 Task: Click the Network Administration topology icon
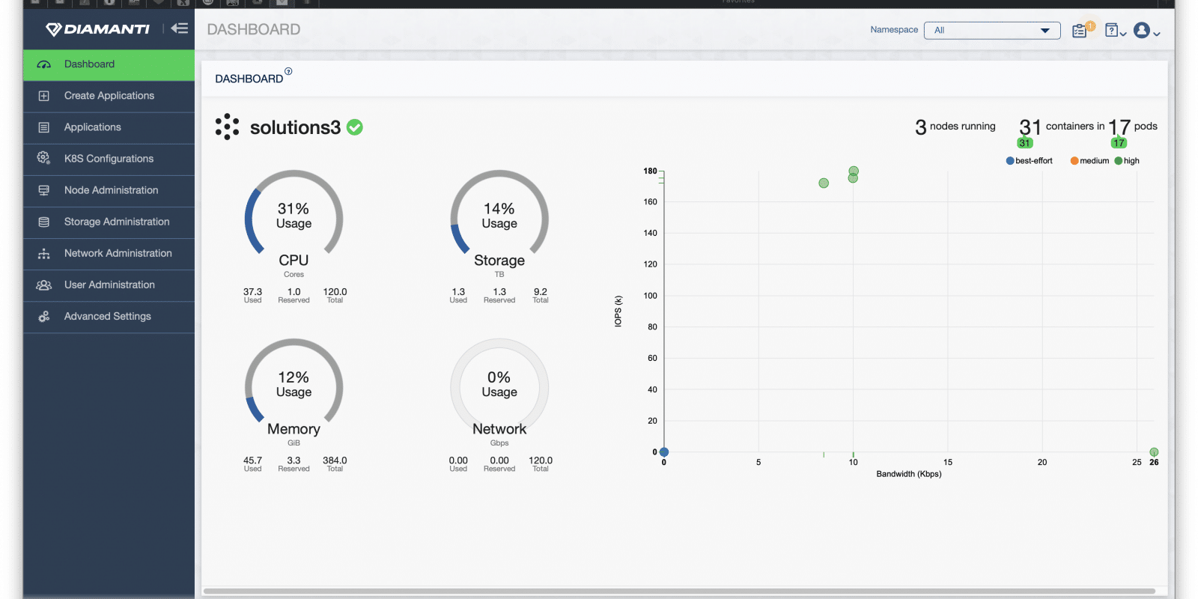(44, 254)
